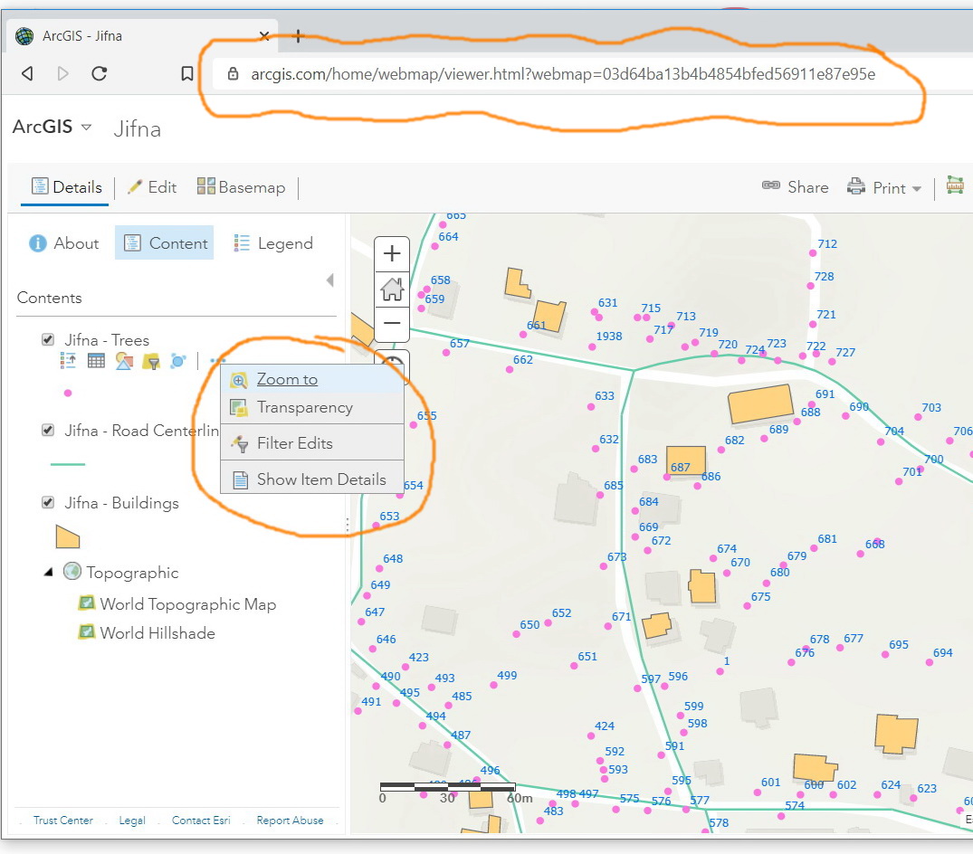Click the browser address bar URL
The image size is (973, 854).
[x=563, y=74]
